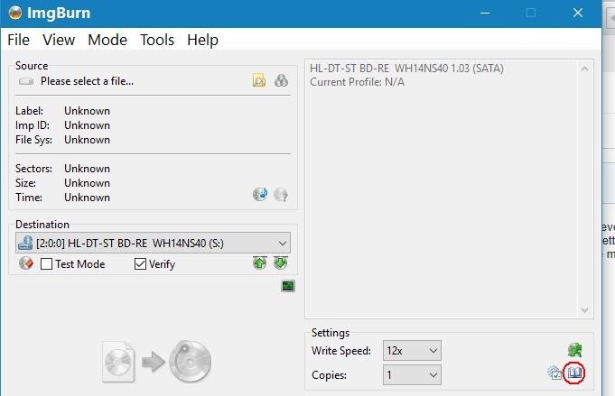Load tray with green down arrow
The height and width of the screenshot is (396, 615).
pos(281,263)
